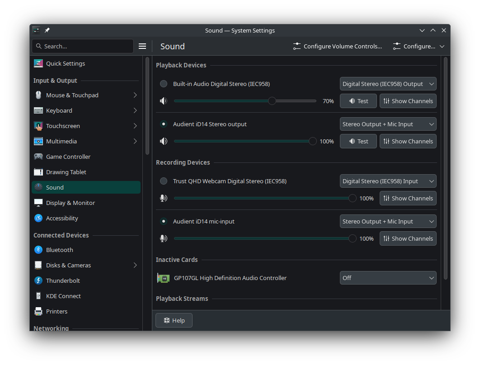480x366 pixels.
Task: Show Channels for the Trust QHD Webcam
Action: click(408, 198)
